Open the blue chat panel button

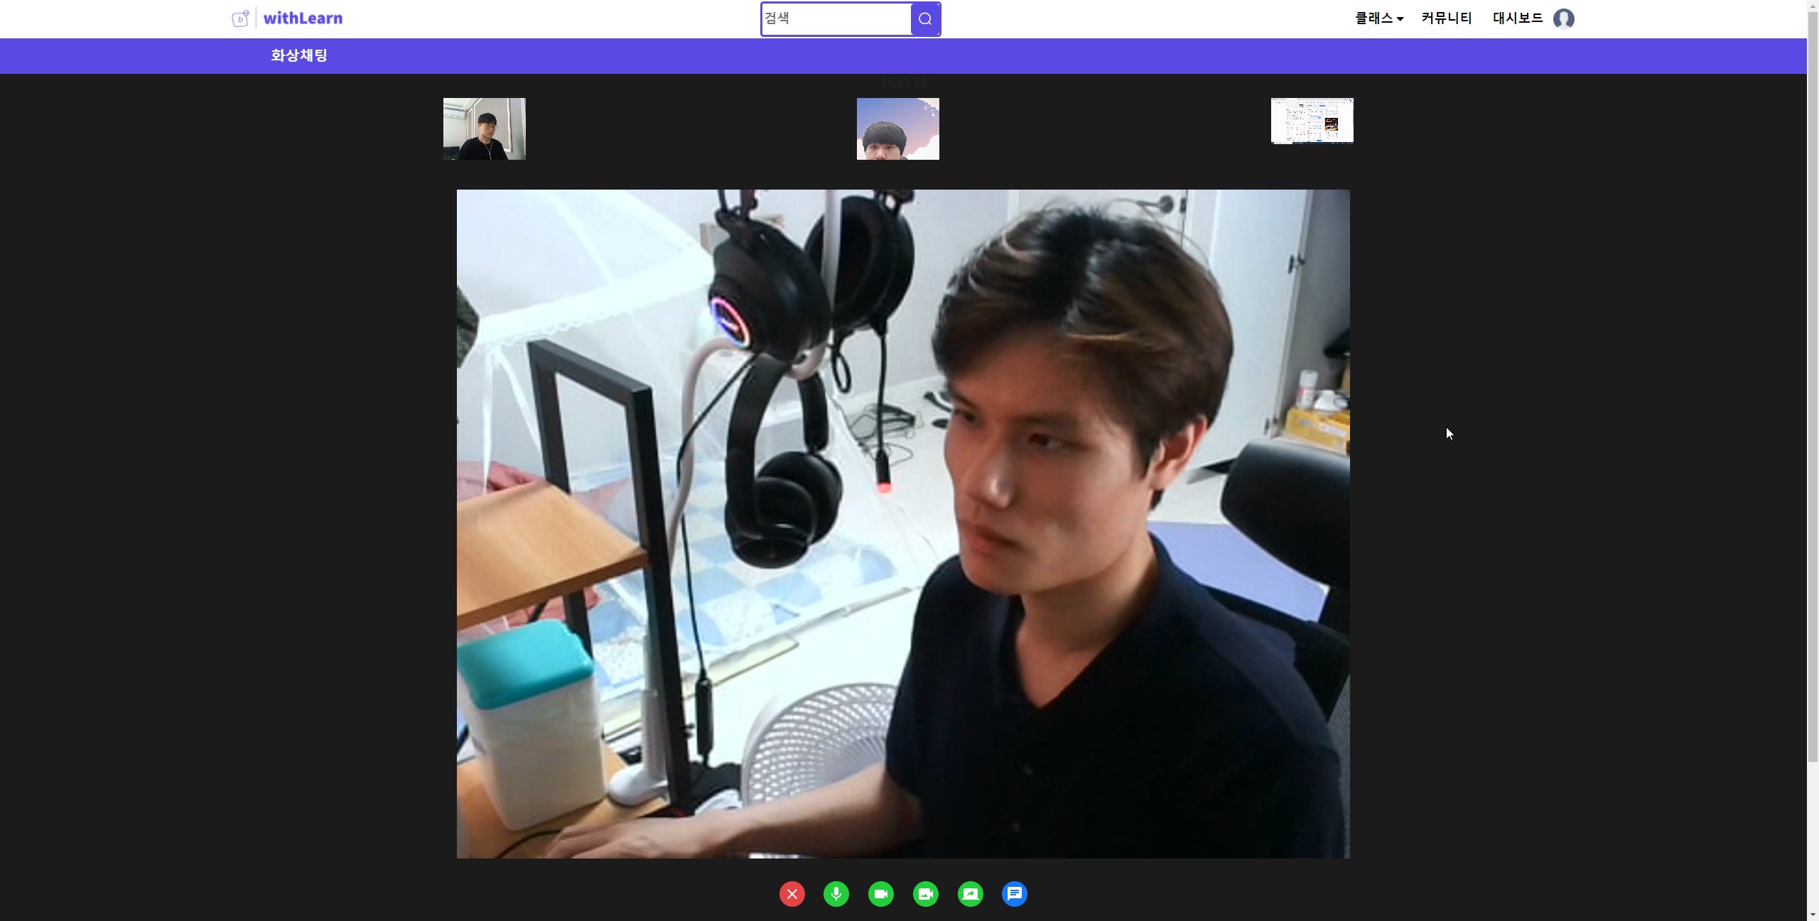[x=1015, y=894]
